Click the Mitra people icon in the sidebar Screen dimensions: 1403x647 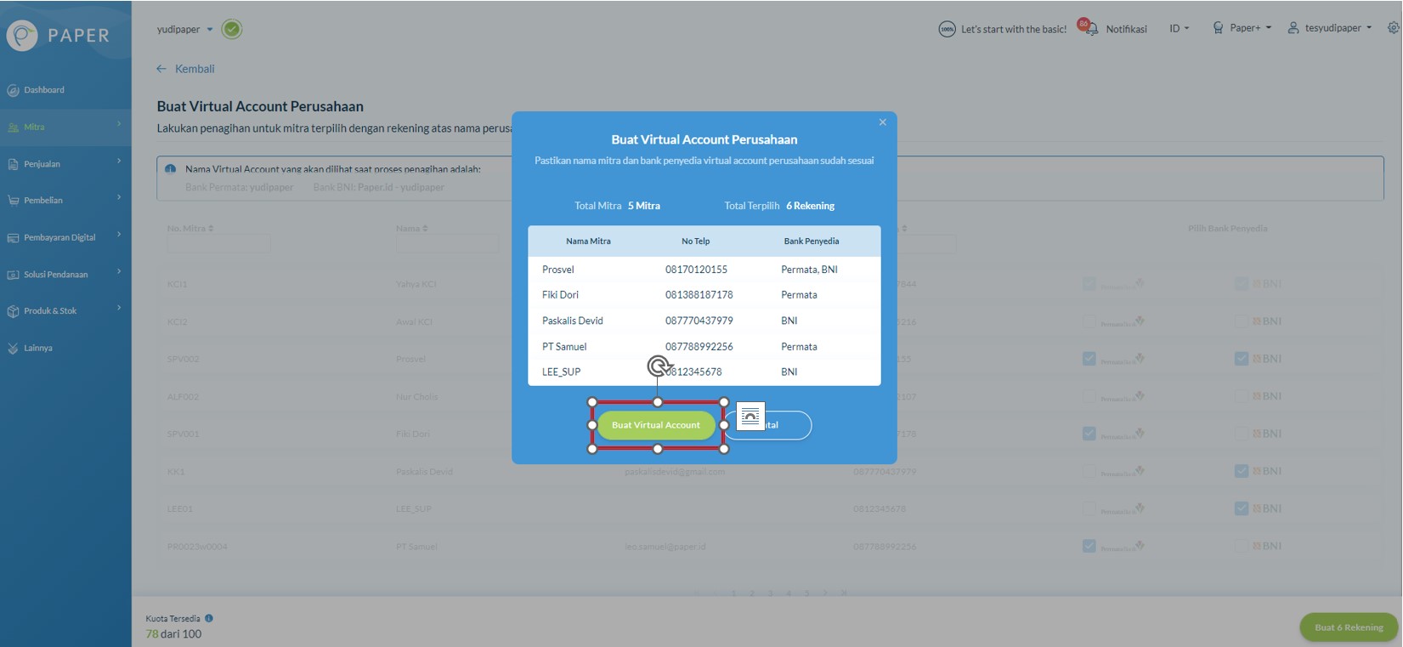point(13,128)
